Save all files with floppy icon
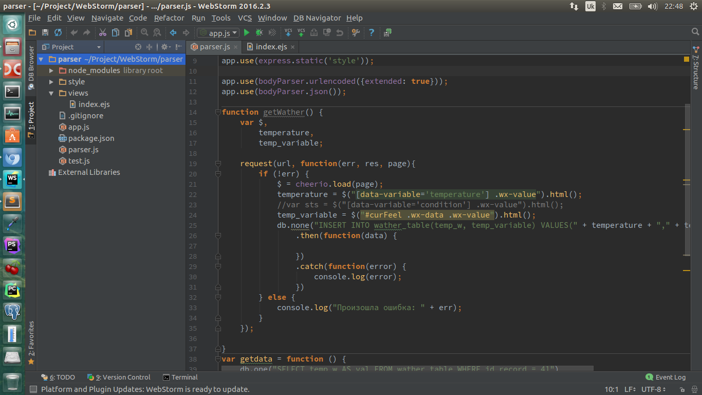Screen dimensions: 702x395 coord(45,32)
